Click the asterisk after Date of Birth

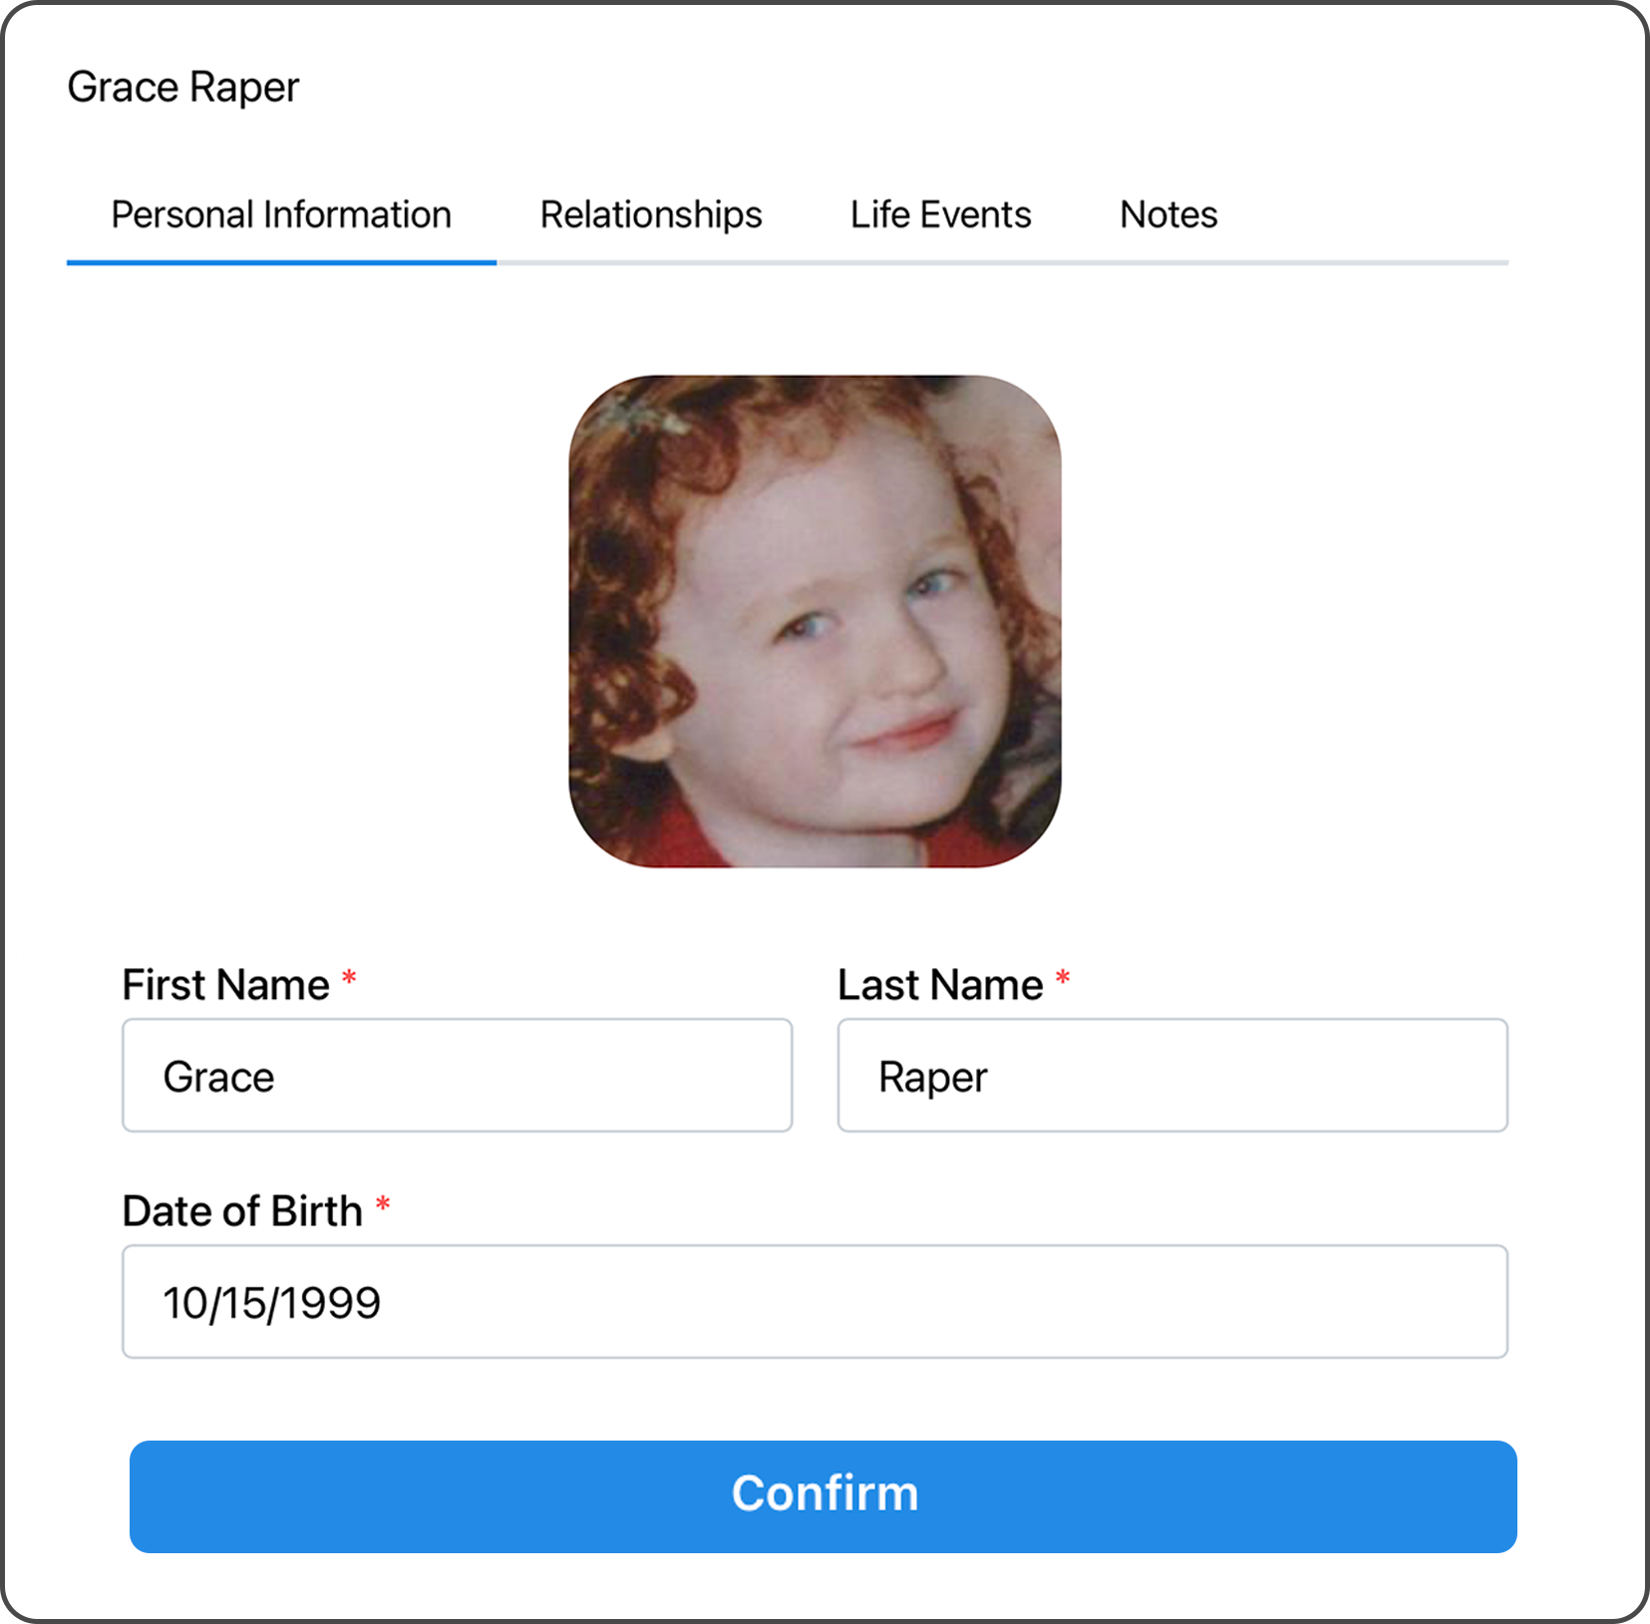click(x=383, y=1204)
